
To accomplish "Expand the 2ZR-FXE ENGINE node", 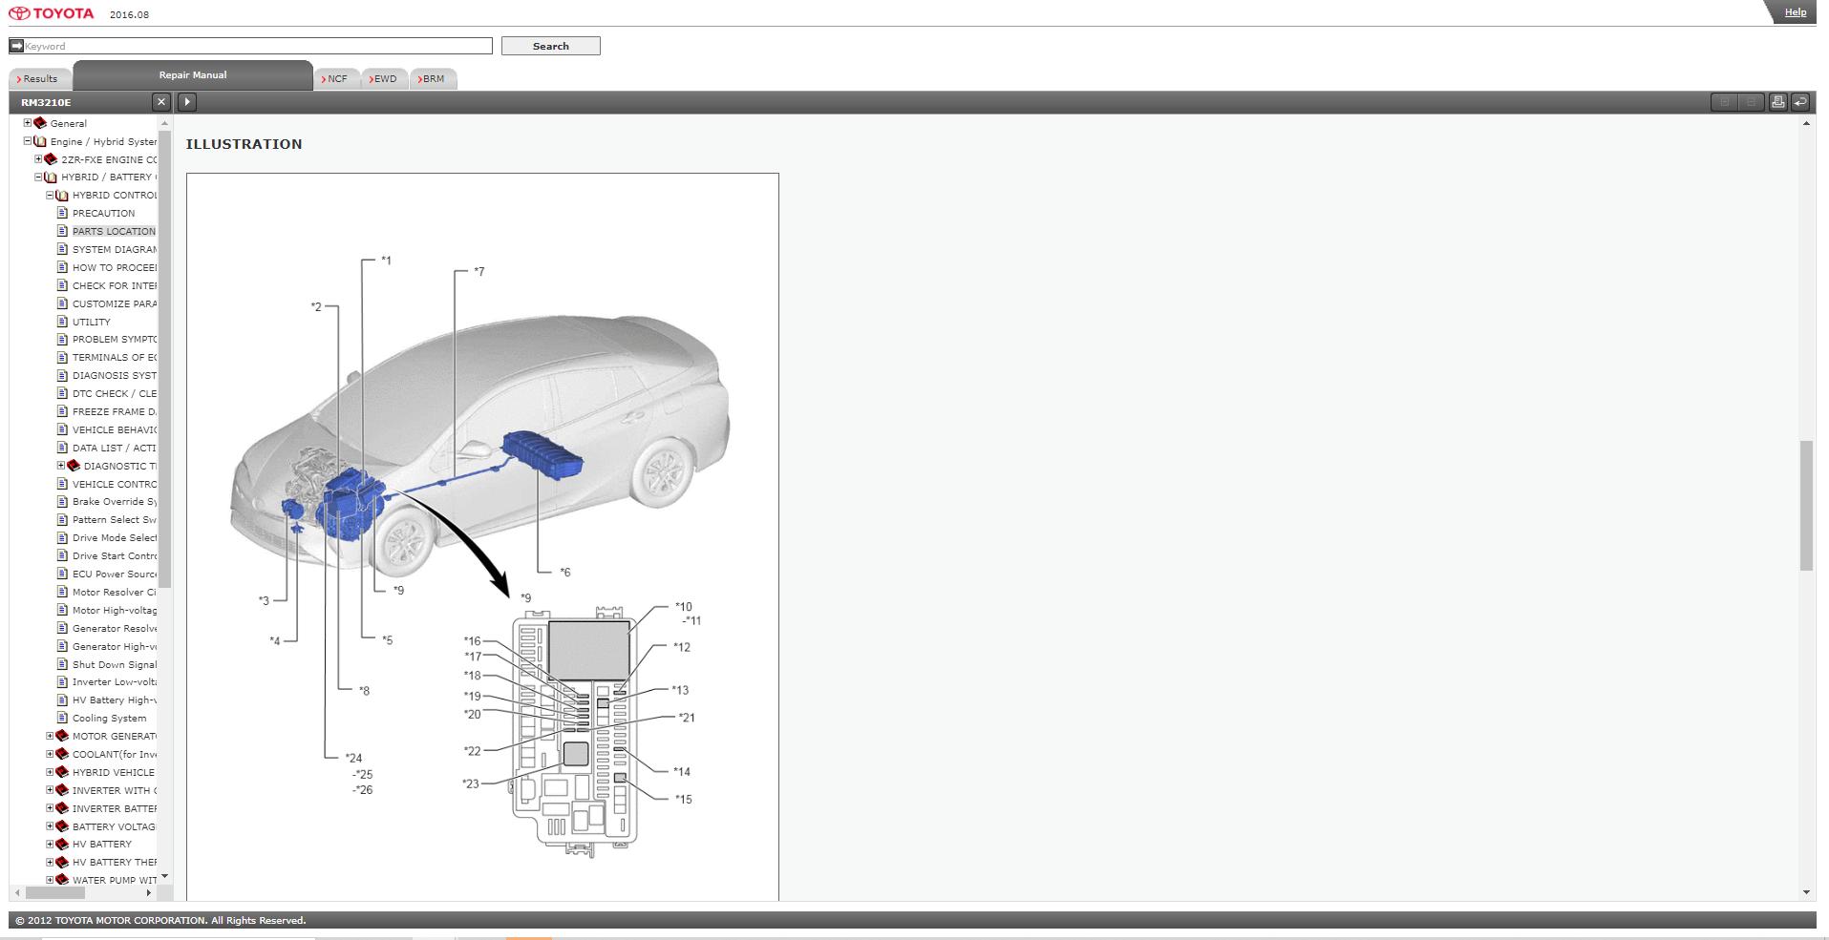I will tap(39, 159).
